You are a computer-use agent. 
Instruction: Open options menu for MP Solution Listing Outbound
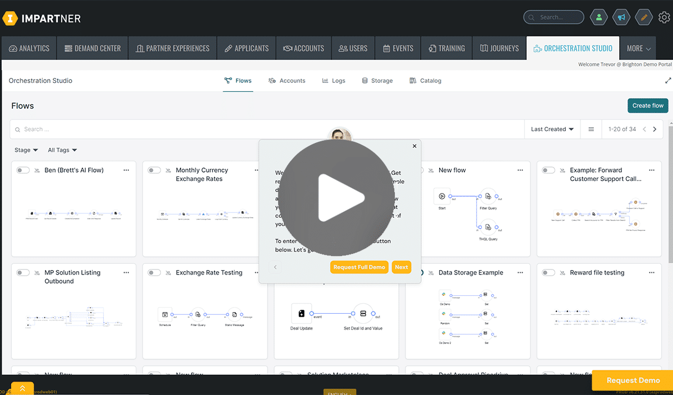click(126, 273)
